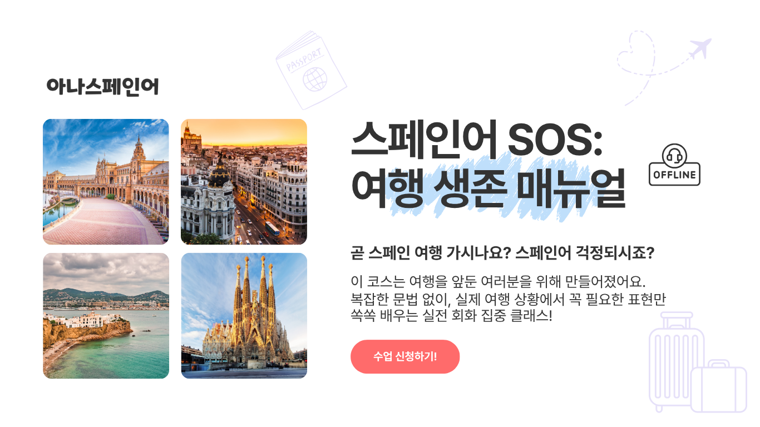The image size is (760, 427).
Task: Click the headset symbol above OFFLINE
Action: (x=675, y=155)
